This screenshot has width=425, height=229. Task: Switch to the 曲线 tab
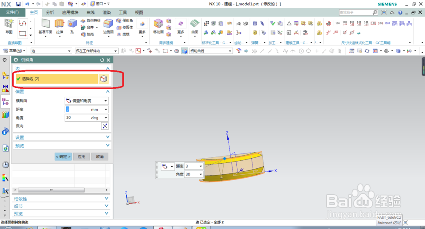point(90,12)
